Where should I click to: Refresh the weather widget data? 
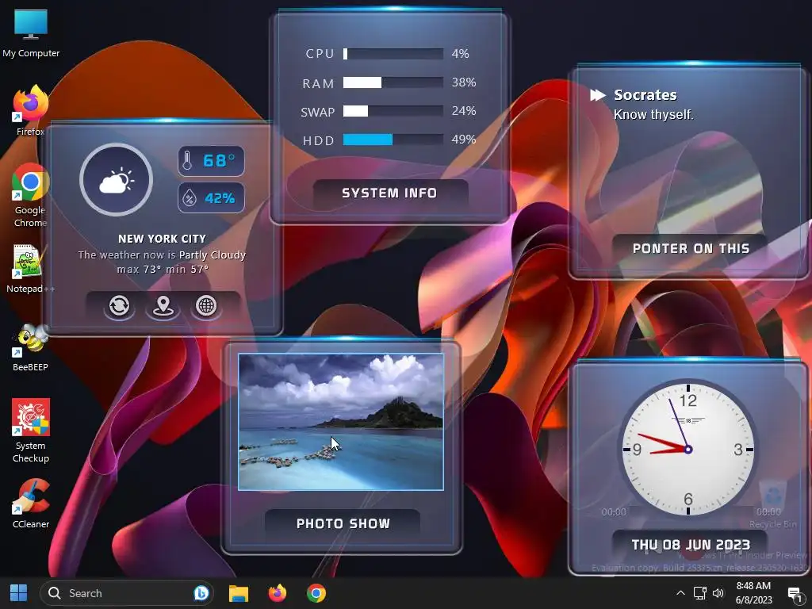pos(119,305)
